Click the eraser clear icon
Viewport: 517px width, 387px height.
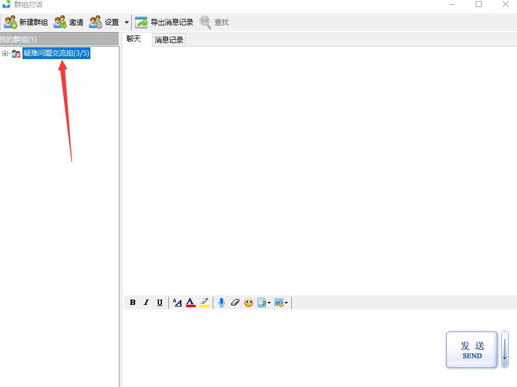(235, 303)
